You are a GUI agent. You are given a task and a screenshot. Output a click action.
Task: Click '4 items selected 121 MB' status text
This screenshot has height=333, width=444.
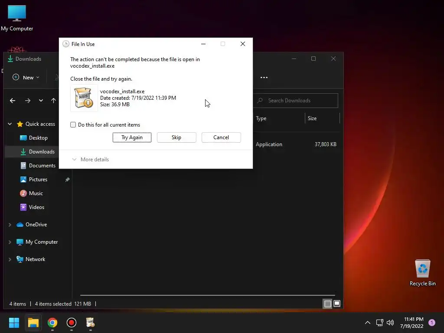[63, 304]
